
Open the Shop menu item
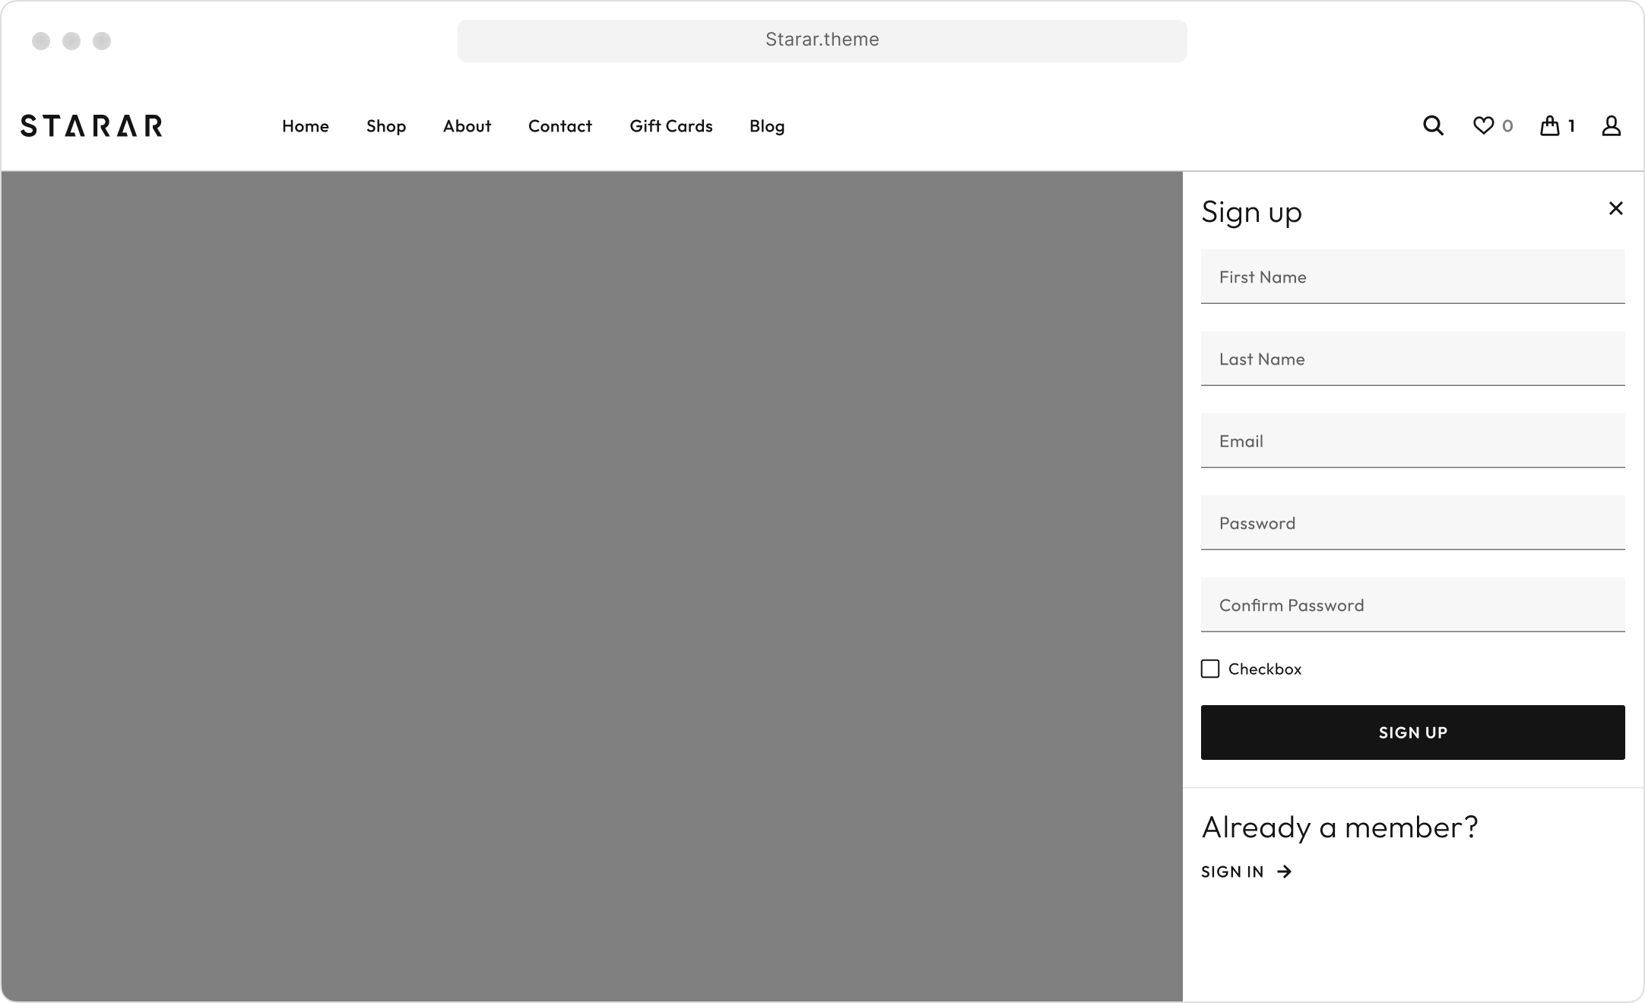click(x=386, y=126)
